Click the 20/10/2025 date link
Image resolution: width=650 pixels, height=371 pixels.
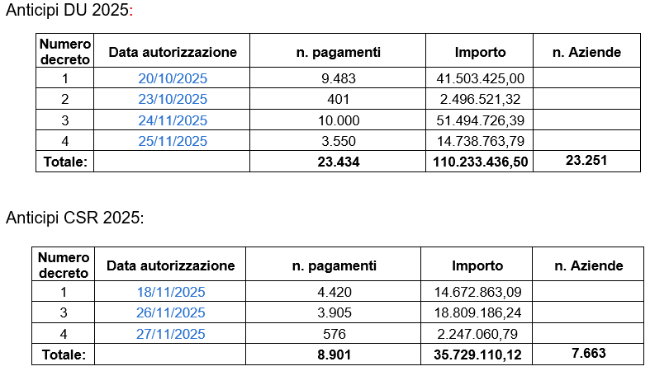click(x=173, y=78)
